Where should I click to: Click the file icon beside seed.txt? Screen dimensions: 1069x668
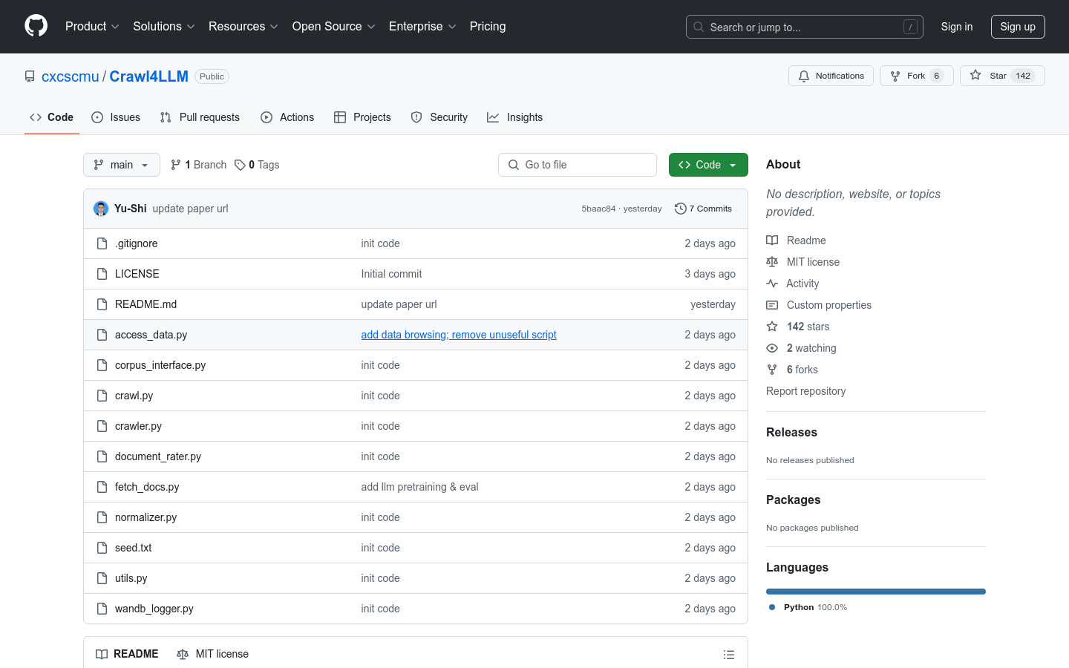(x=102, y=548)
